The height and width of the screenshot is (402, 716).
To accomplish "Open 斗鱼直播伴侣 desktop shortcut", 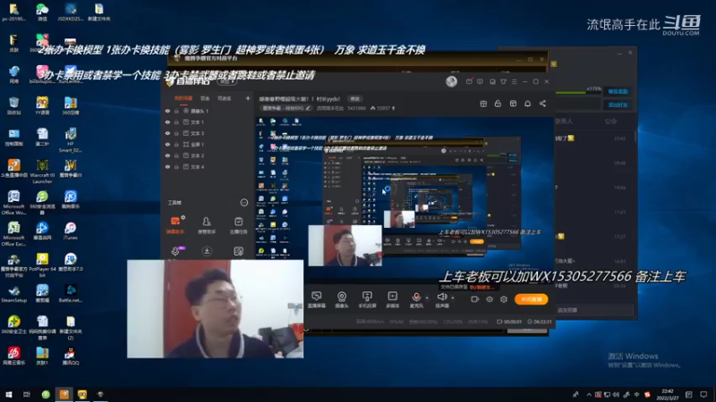I will click(x=13, y=168).
